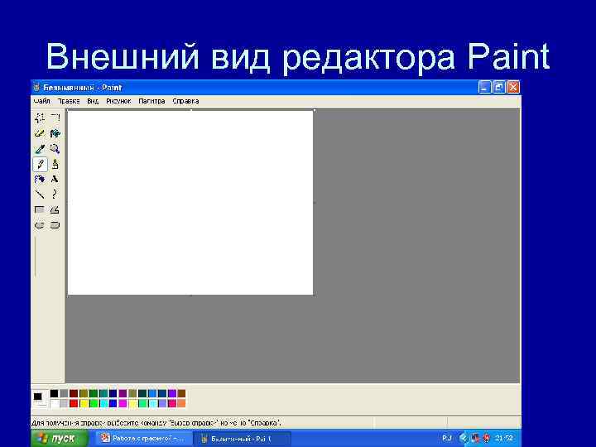Choose the Airbrush spray tool
The height and width of the screenshot is (447, 596).
tap(40, 180)
